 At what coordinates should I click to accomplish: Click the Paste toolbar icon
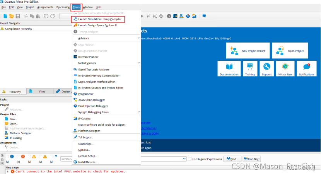pos(38,16)
